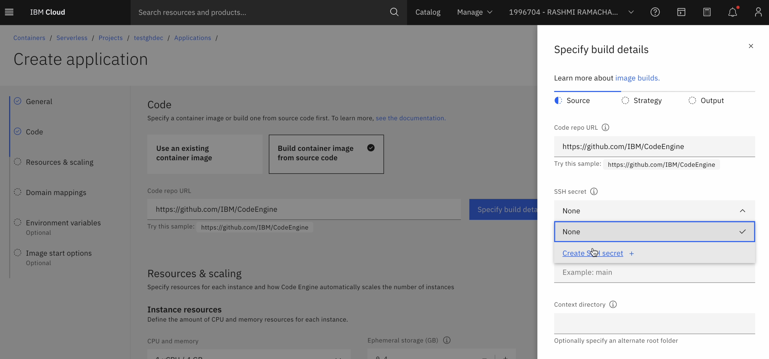The image size is (769, 359).
Task: Click the Domain mappings step circle icon
Action: click(x=18, y=192)
